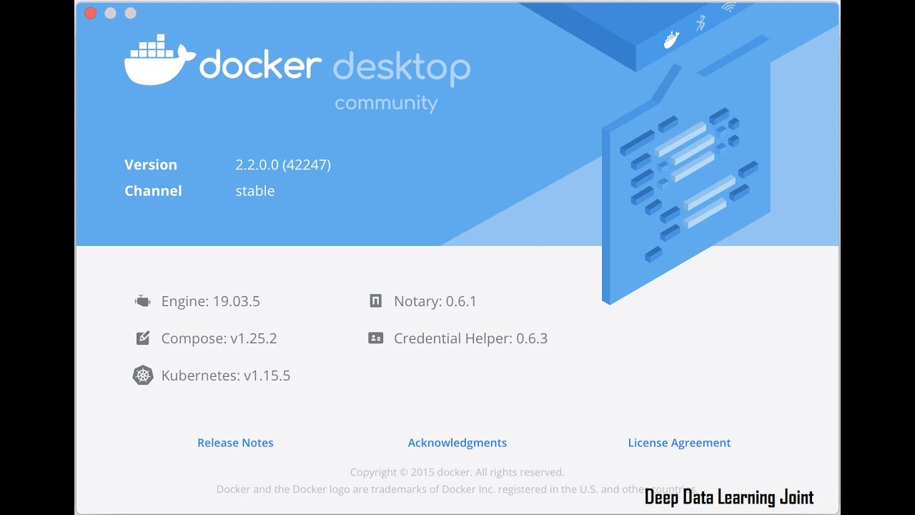Click the Notary icon

point(375,301)
